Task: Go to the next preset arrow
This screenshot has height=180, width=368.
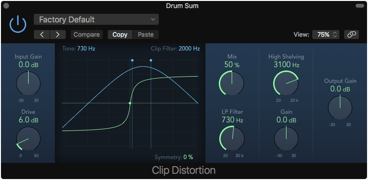Action: click(58, 35)
